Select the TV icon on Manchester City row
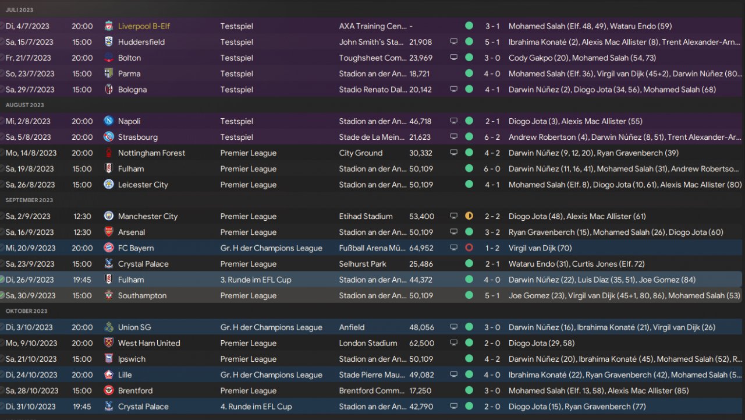The width and height of the screenshot is (745, 420). tap(454, 216)
